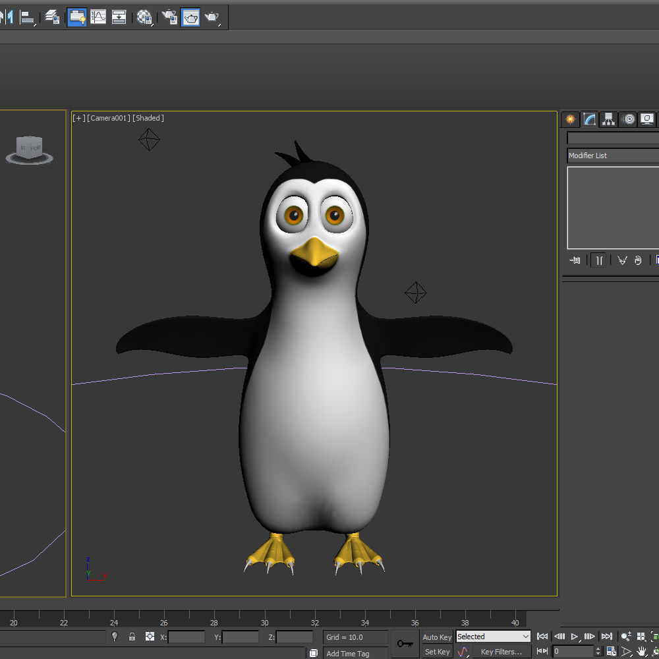The width and height of the screenshot is (659, 659).
Task: Open the Curve Editor
Action: (98, 17)
